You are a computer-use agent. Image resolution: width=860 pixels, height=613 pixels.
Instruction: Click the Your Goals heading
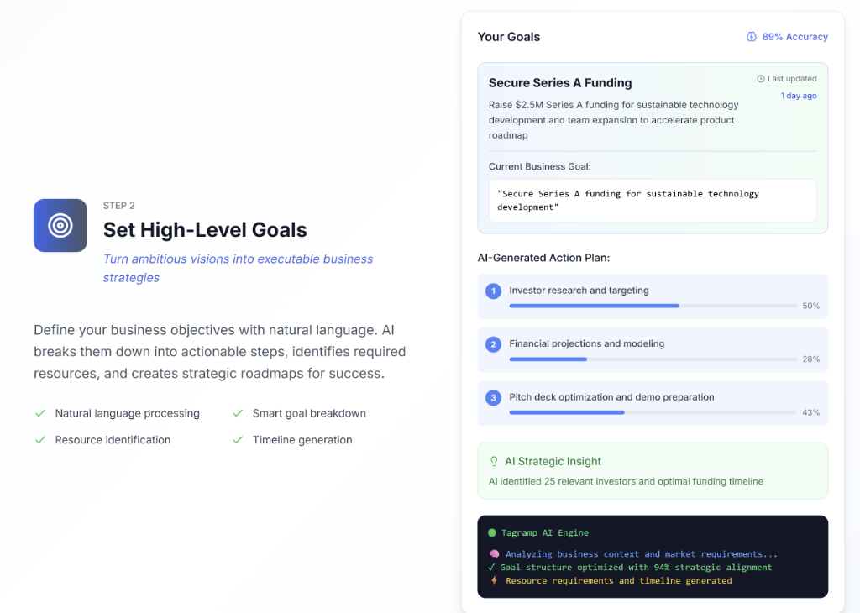point(508,37)
